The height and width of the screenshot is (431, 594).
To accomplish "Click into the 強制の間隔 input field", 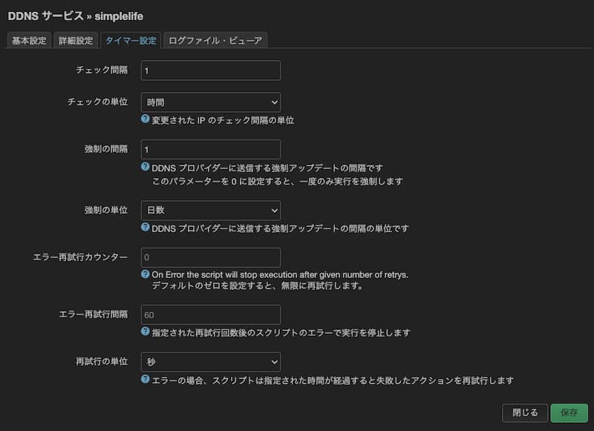I will click(x=210, y=149).
